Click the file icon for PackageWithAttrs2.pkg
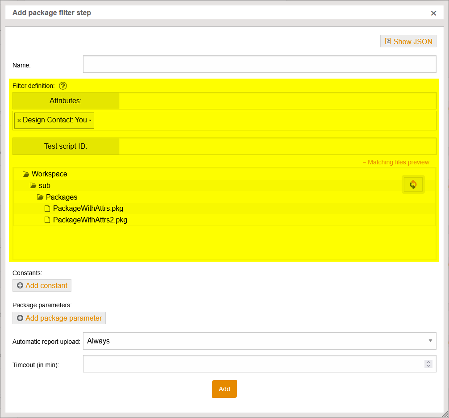 (x=47, y=220)
